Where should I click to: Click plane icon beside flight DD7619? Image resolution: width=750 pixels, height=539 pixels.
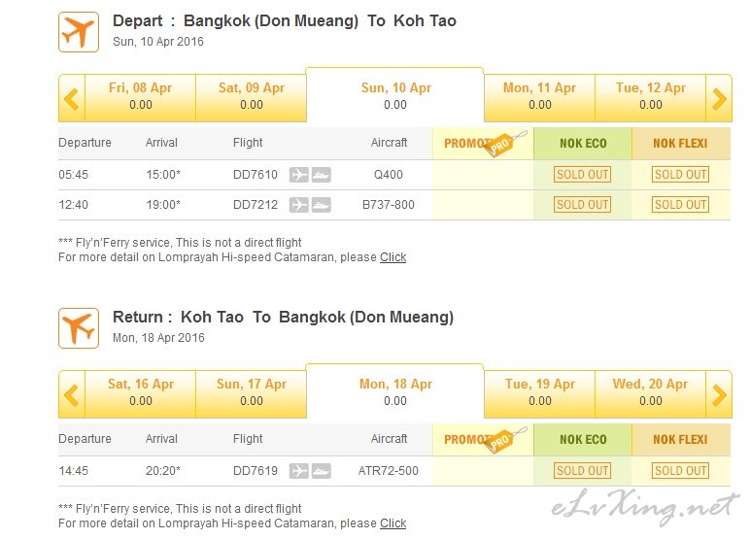(x=299, y=471)
